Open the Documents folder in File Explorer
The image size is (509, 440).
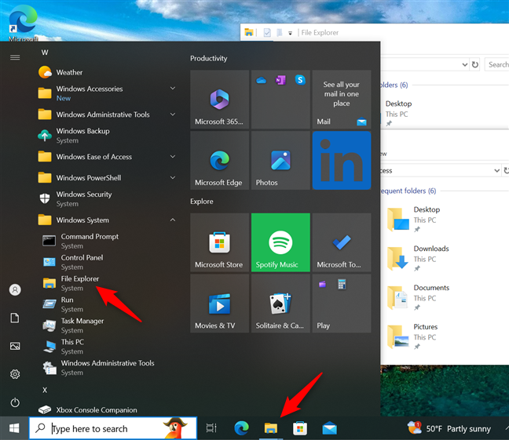(x=419, y=297)
